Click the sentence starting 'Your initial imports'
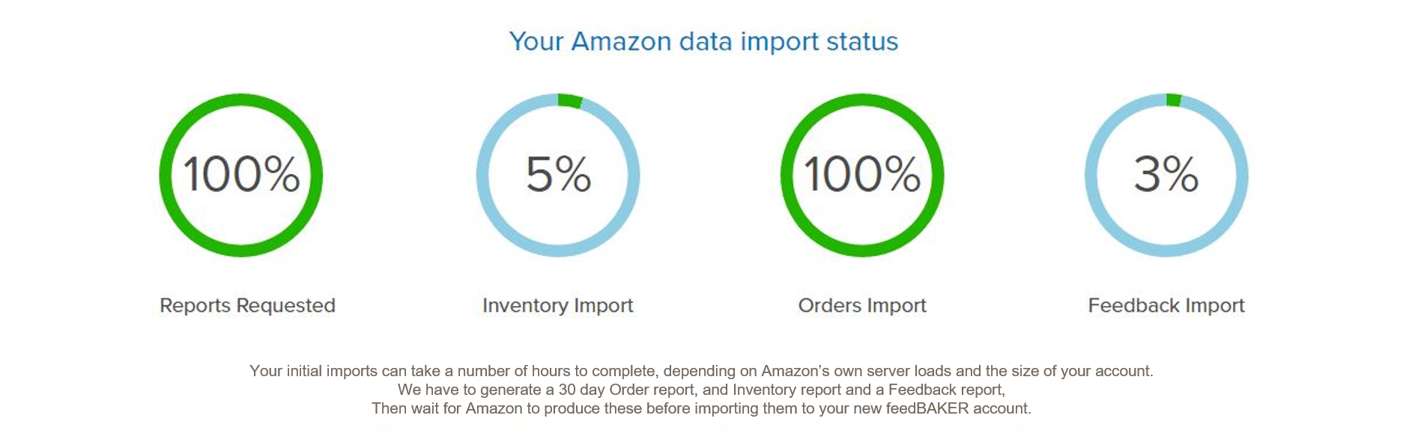The width and height of the screenshot is (1403, 436). click(701, 371)
